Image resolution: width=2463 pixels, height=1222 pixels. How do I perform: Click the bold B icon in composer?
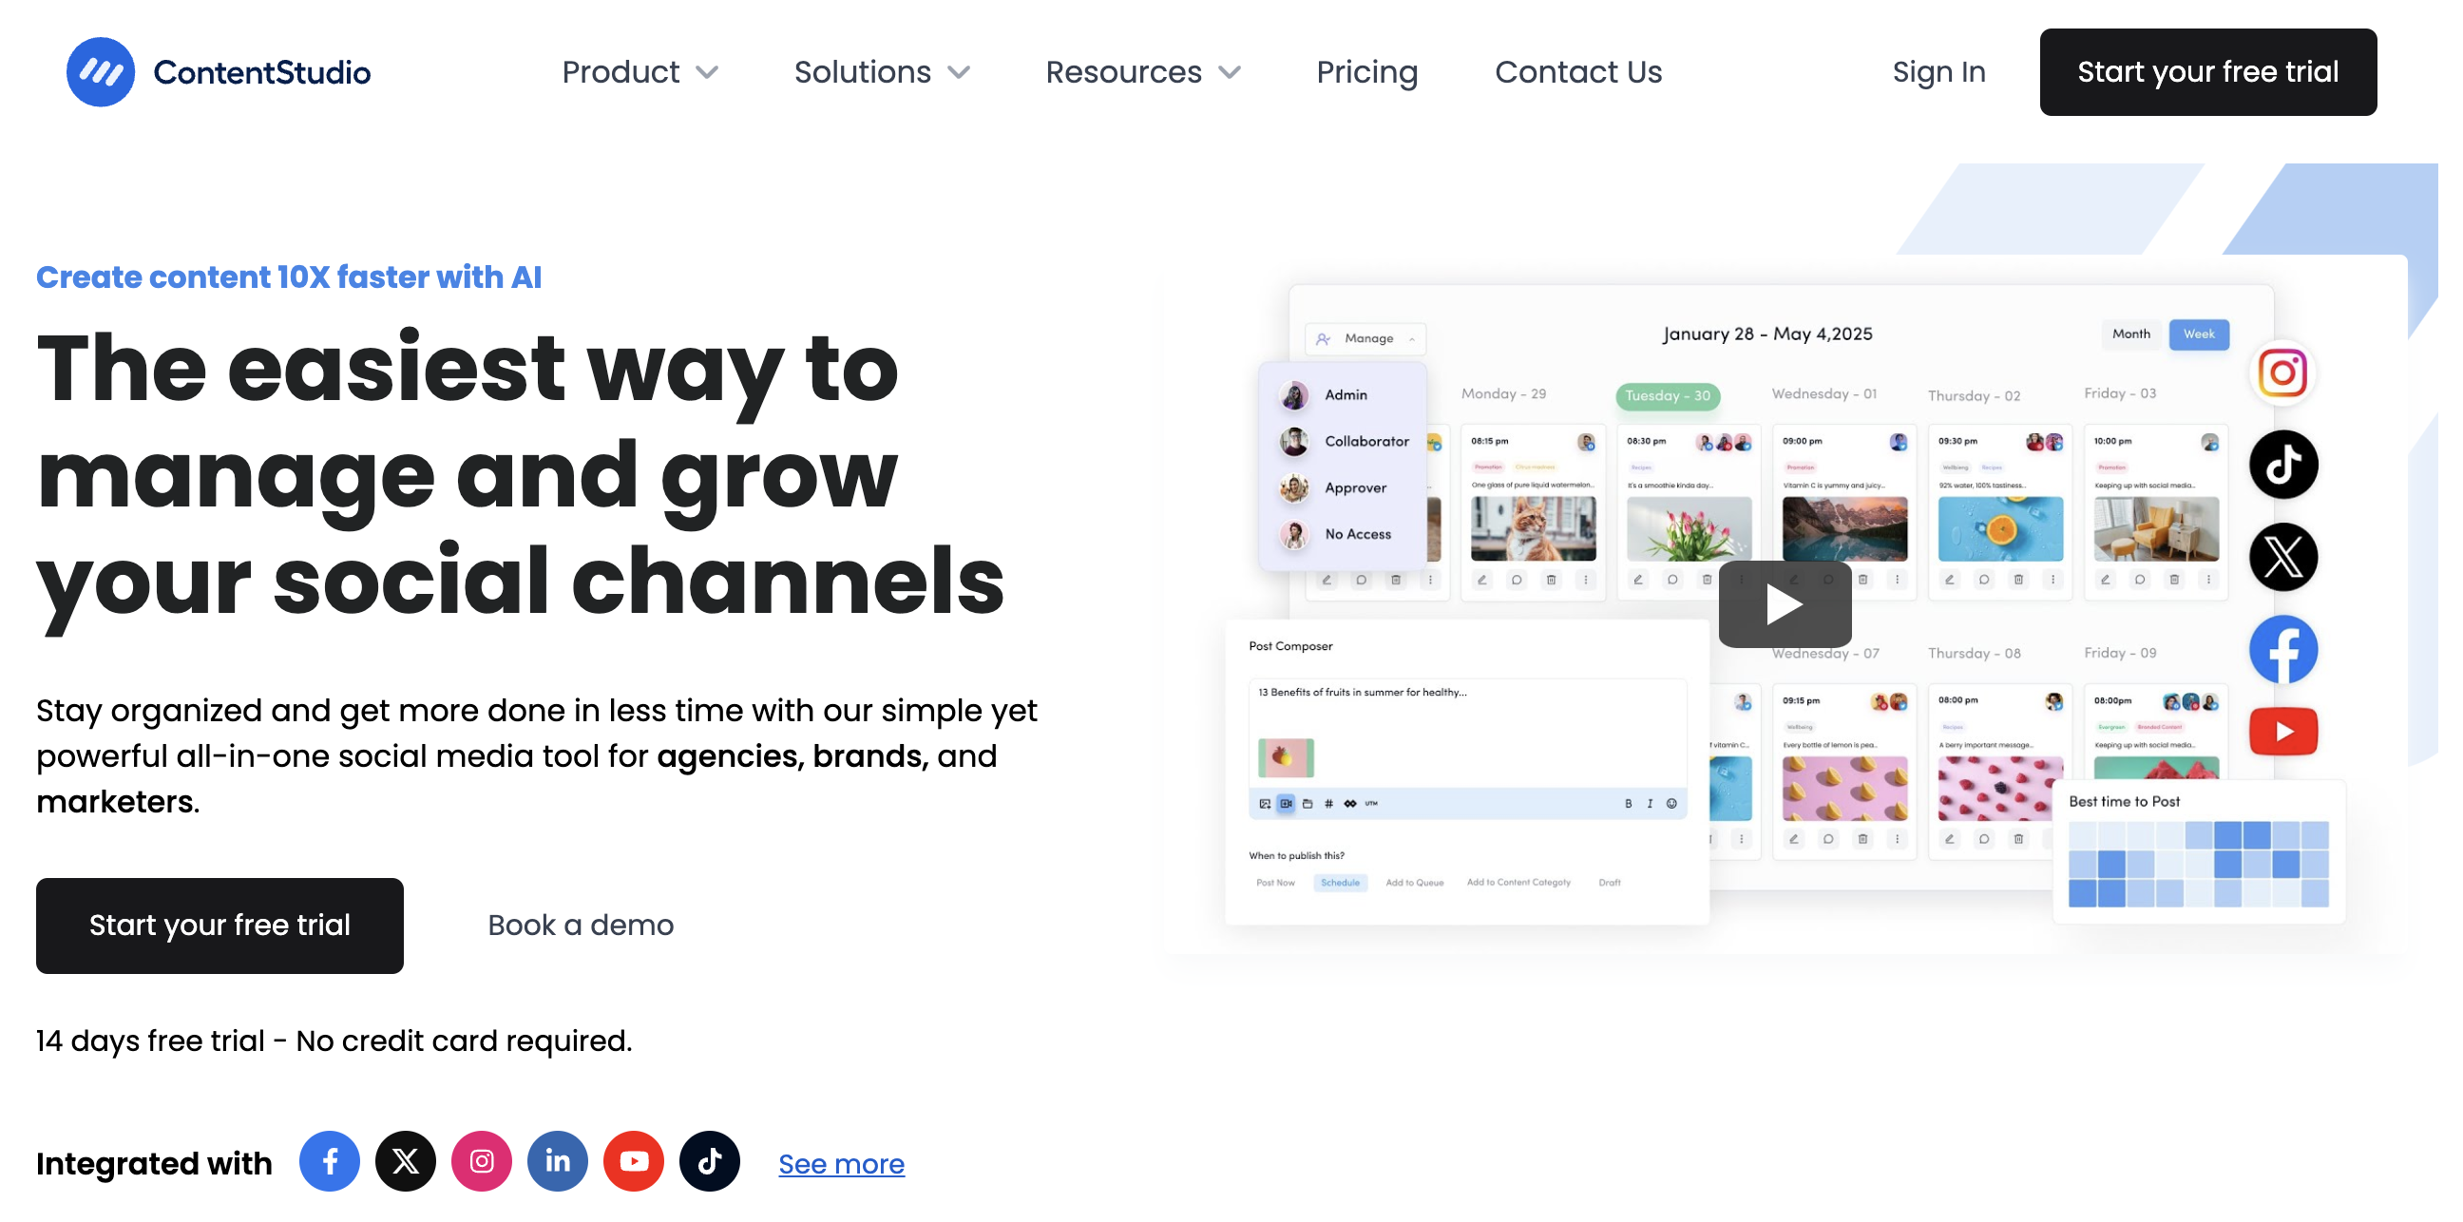[x=1628, y=804]
